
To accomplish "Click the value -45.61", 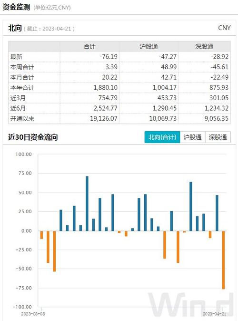I will [219, 67].
